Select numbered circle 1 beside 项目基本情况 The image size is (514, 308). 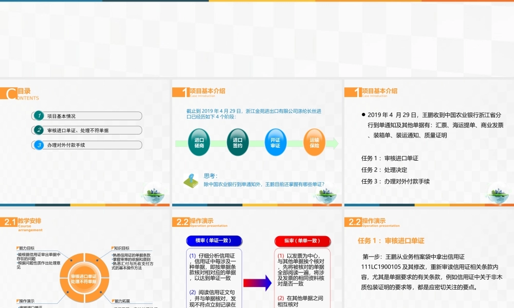pyautogui.click(x=38, y=115)
